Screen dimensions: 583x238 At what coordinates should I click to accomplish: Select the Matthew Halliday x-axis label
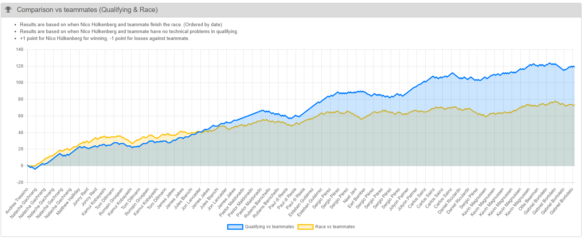(x=69, y=201)
